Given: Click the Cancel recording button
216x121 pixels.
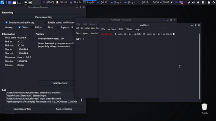Looking at the screenshot, I should tap(22, 109).
